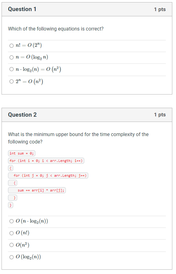
Task: Select the n = O(log₂ n) answer option
Action: (11, 58)
